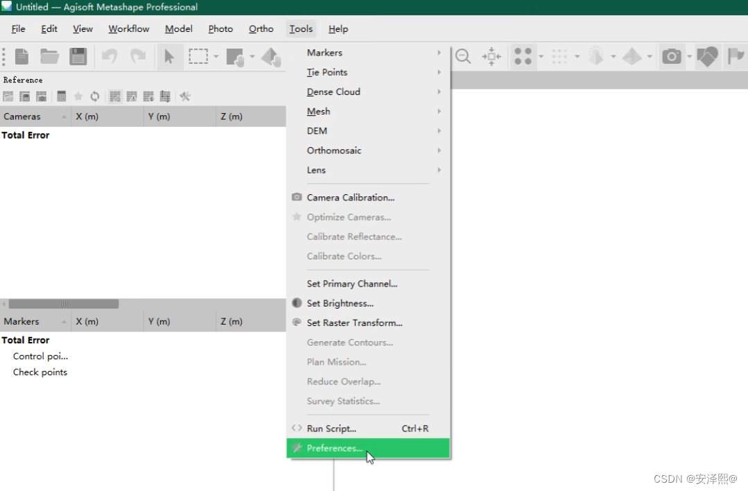Choose Run Script menu entry
This screenshot has width=748, height=491.
pos(368,429)
